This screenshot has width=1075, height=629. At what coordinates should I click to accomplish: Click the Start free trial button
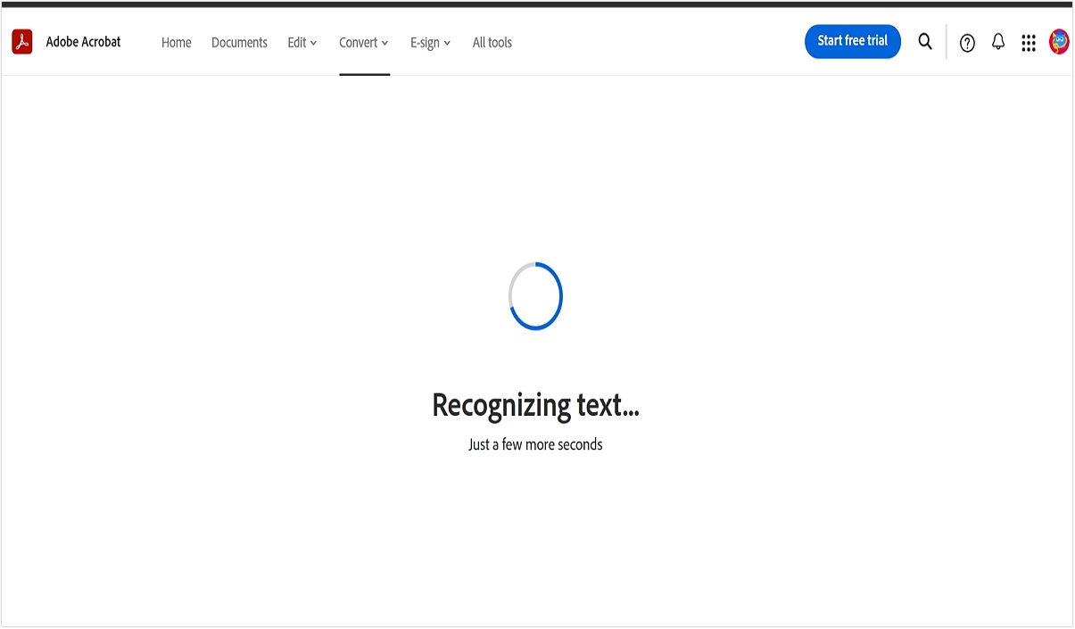click(852, 41)
